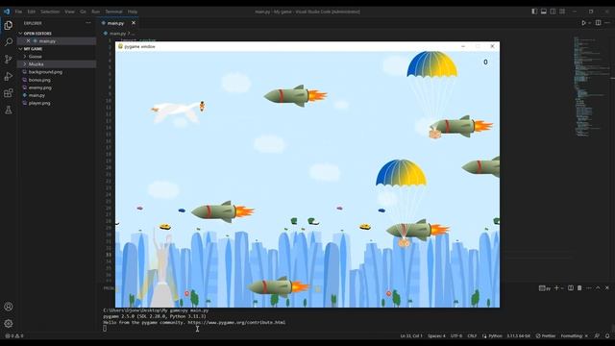The width and height of the screenshot is (615, 346).
Task: Toggle primary side bar layout button
Action: [x=534, y=12]
